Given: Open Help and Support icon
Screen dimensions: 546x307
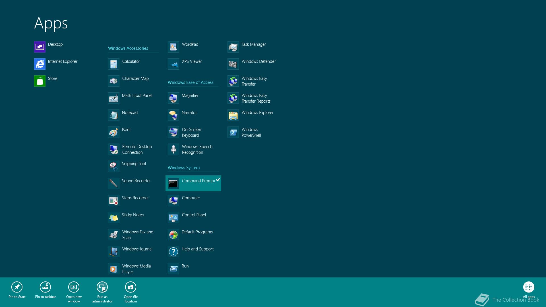Looking at the screenshot, I should [173, 252].
